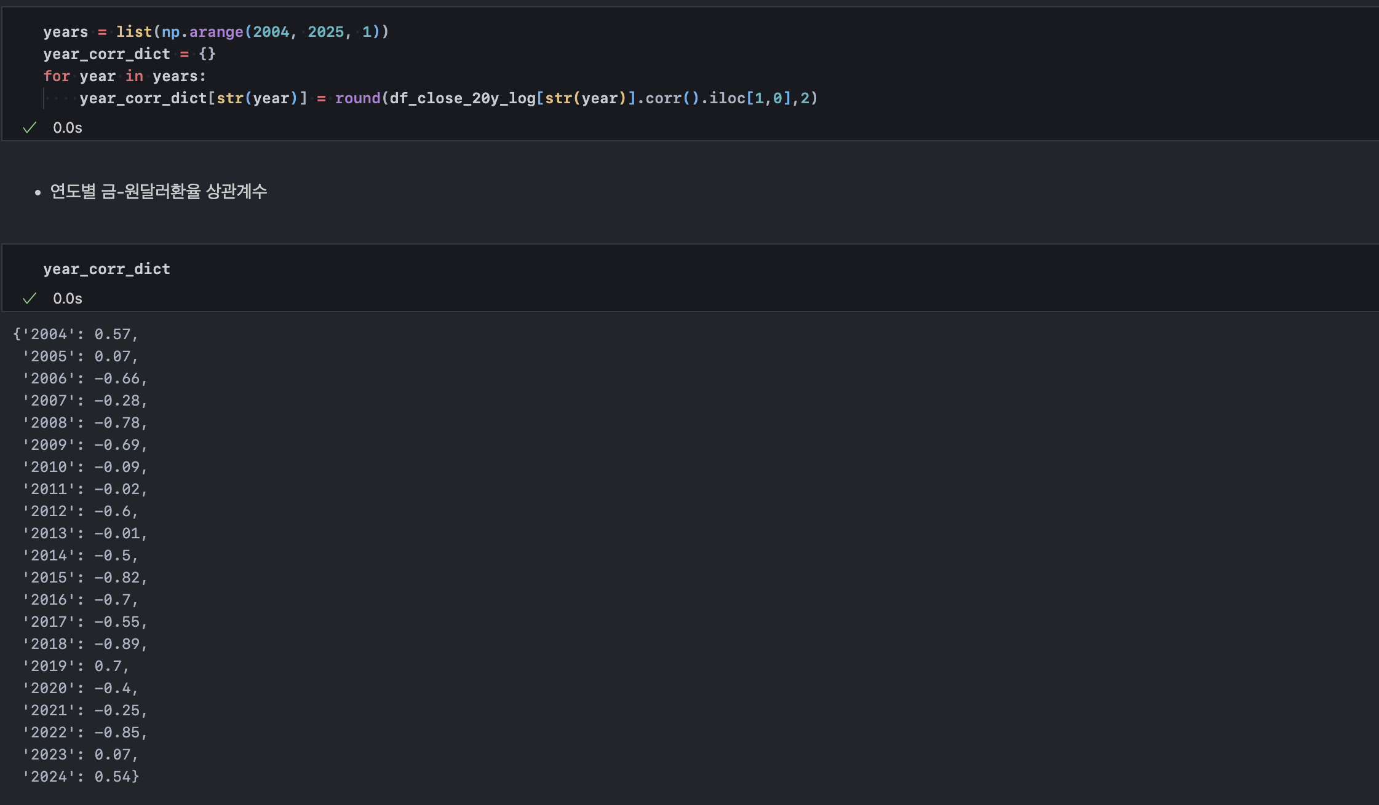Viewport: 1379px width, 805px height.
Task: Click the round function call in loop body
Action: click(x=357, y=98)
